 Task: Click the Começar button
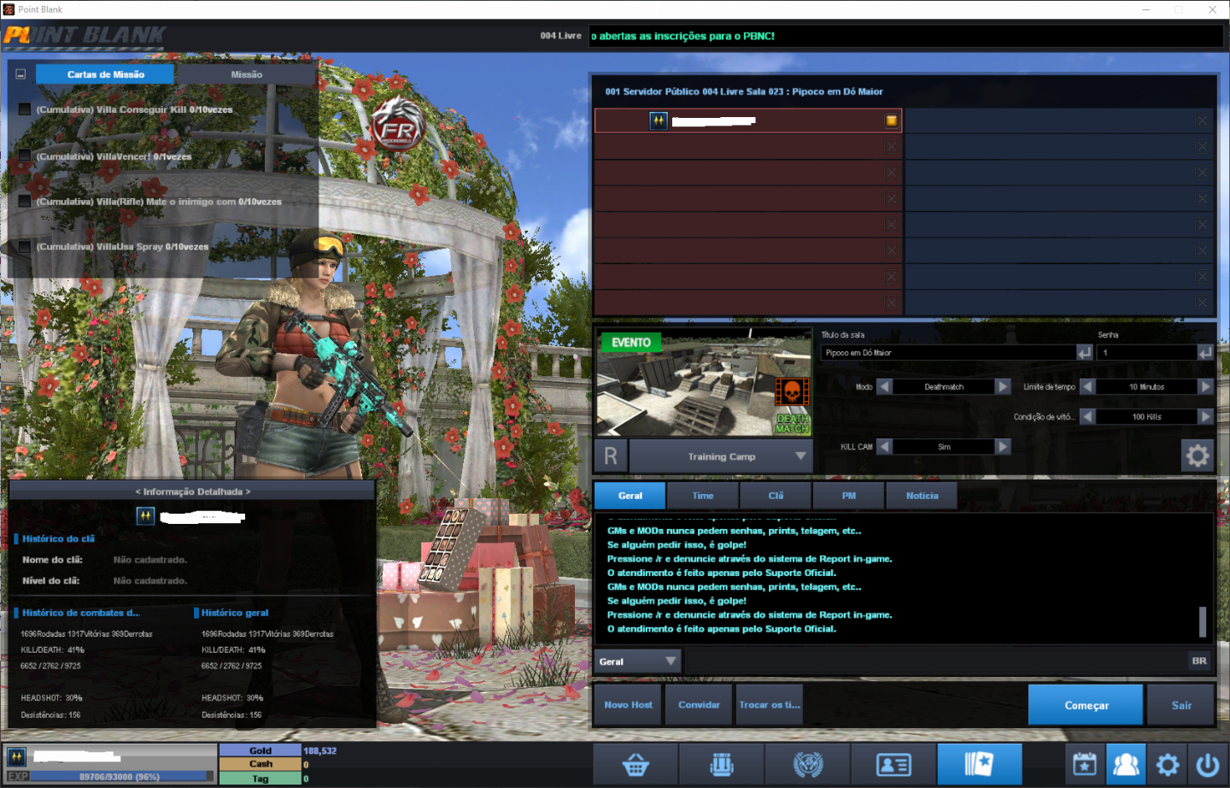[x=1086, y=705]
